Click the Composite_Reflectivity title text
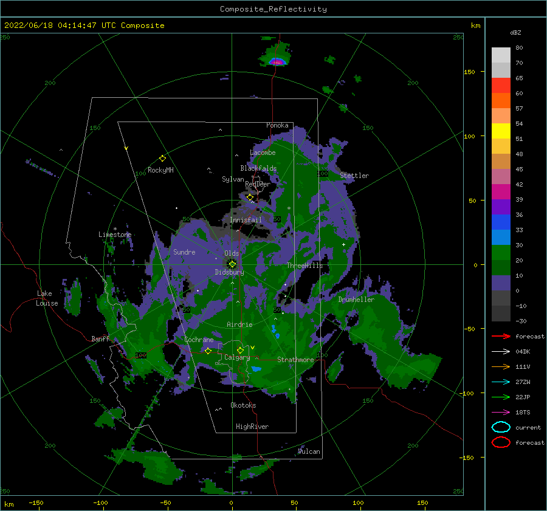The height and width of the screenshot is (511, 547). tap(273, 9)
